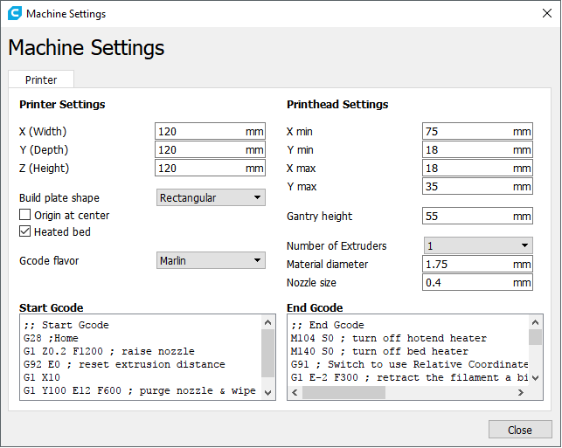Edit the Y min field

pyautogui.click(x=477, y=149)
